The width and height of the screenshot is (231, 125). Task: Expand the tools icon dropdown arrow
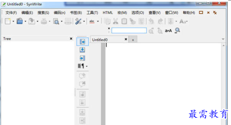click(84, 21)
